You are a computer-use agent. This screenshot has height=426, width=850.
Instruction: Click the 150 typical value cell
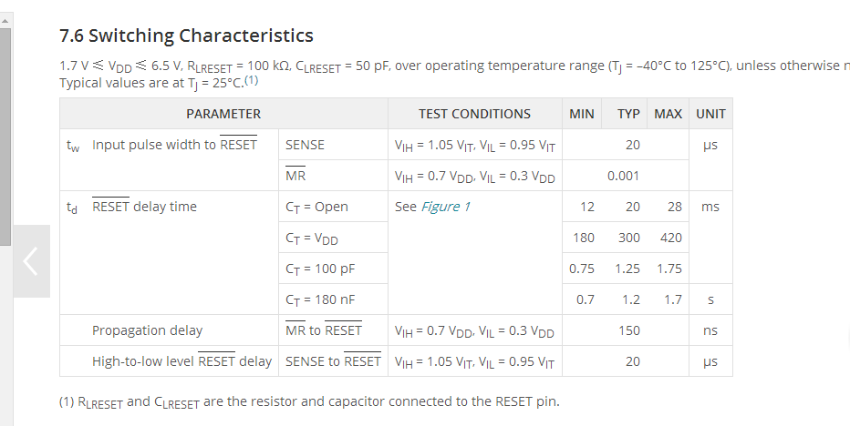point(628,330)
